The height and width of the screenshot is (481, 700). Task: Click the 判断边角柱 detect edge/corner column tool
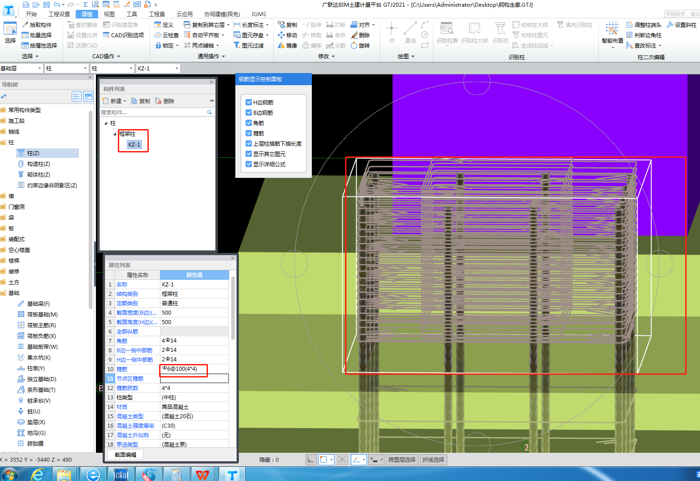pyautogui.click(x=644, y=35)
